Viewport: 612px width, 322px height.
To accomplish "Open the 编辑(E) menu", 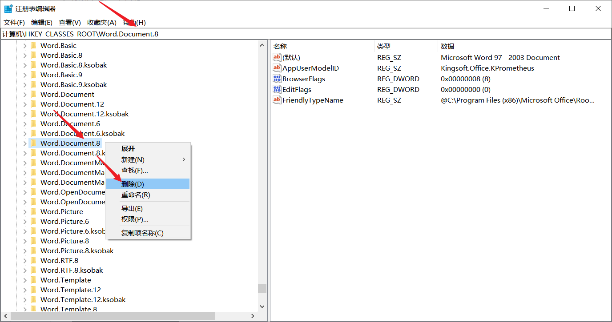I will click(x=42, y=22).
